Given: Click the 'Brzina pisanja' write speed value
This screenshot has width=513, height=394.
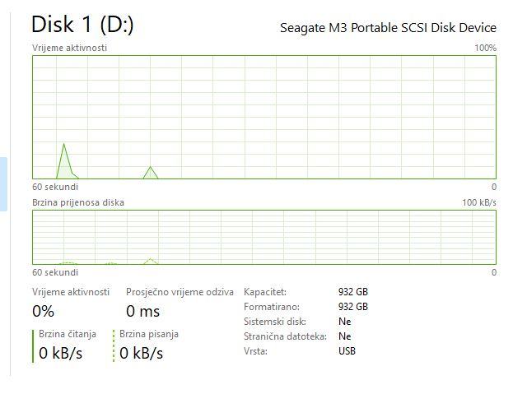Looking at the screenshot, I should click(x=142, y=353).
